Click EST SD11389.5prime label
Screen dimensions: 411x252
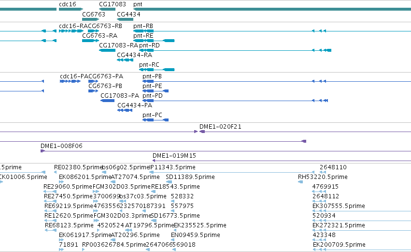(190, 177)
